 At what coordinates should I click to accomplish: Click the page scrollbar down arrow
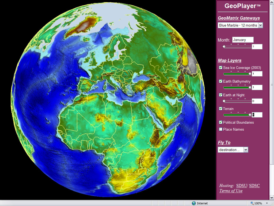click(272, 198)
